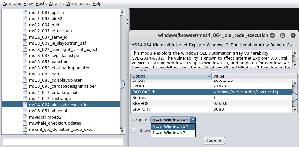The image size is (299, 147).
Task: Open the View menu
Action: [x=28, y=4]
